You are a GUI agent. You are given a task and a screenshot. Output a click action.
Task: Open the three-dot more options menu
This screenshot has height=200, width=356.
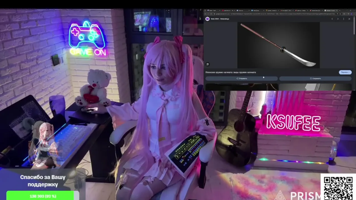point(344,19)
